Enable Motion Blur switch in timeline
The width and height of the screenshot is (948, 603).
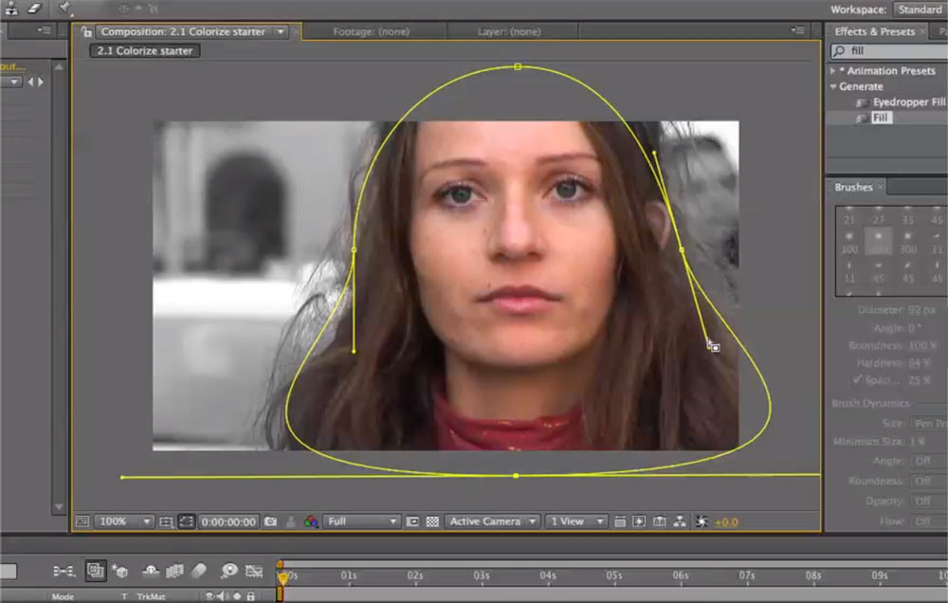[199, 571]
